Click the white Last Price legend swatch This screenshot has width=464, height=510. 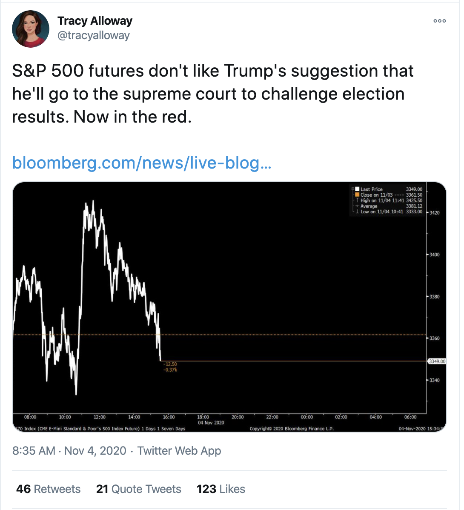click(x=357, y=189)
